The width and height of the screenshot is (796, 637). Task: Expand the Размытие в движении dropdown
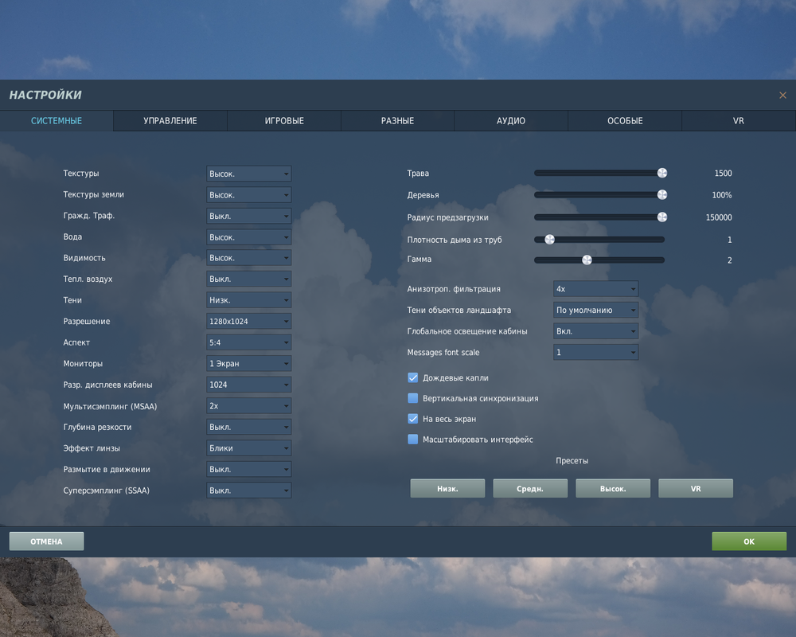[x=248, y=469]
